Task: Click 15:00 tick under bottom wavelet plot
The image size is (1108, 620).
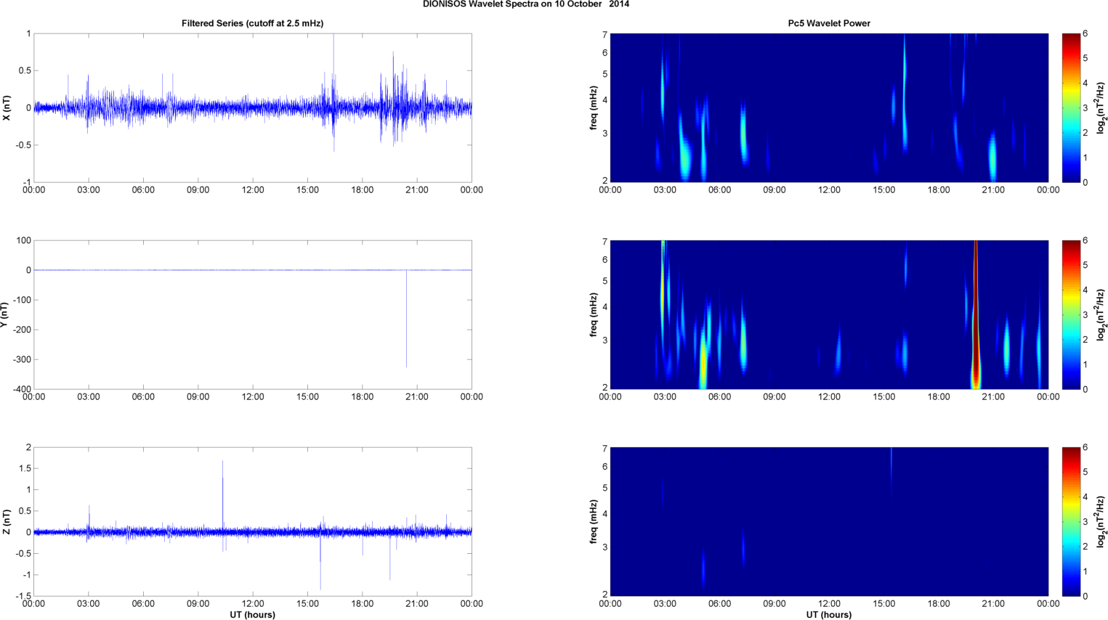Action: coord(884,603)
